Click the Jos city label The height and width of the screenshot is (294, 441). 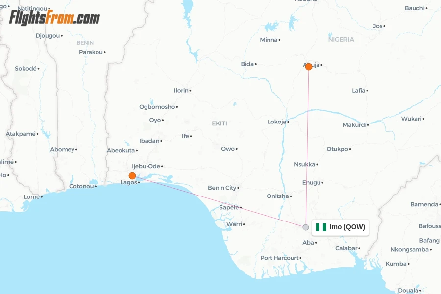[377, 26]
